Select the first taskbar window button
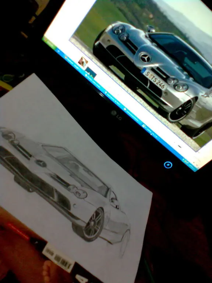This screenshot has height=283, width=212. 72,62
